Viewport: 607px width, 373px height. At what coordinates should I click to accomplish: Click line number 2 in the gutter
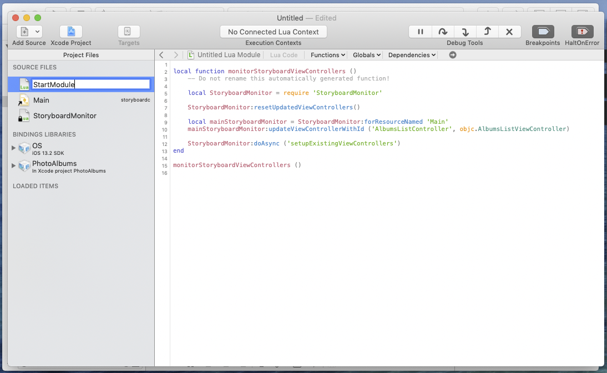[166, 72]
